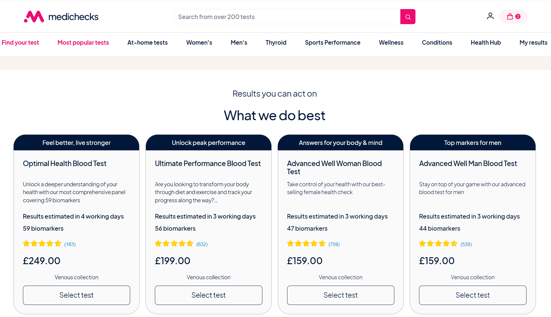Open the Ultimate Performance Blood Test title link
Image resolution: width=551 pixels, height=317 pixels.
coord(208,164)
